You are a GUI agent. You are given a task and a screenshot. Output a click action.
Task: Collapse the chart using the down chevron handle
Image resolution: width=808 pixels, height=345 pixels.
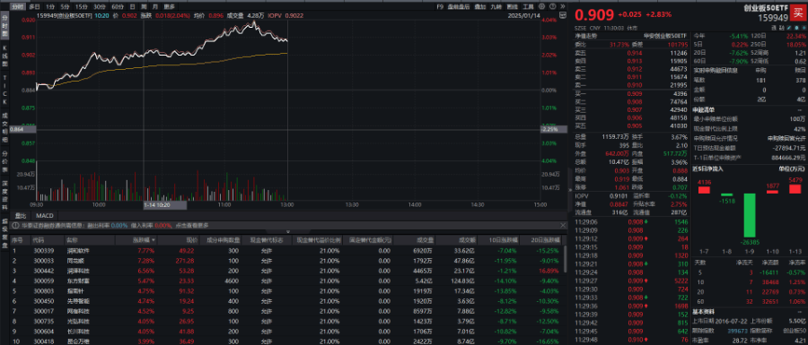288,232
